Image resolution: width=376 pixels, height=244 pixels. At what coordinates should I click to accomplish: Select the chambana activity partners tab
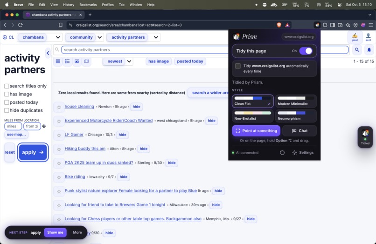[53, 15]
